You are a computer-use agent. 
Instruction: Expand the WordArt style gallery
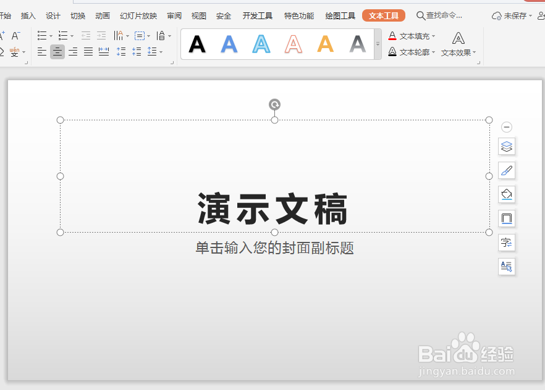378,44
